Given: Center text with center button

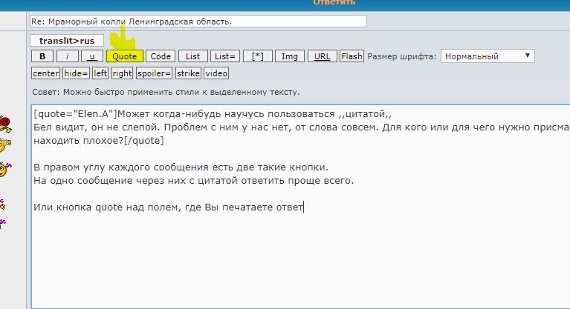Looking at the screenshot, I should [45, 73].
